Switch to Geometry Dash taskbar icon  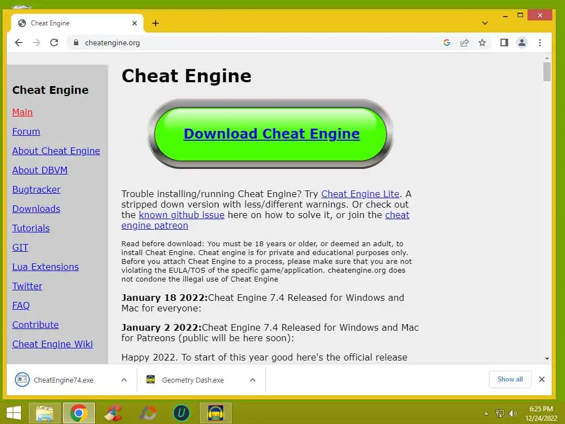tap(216, 413)
